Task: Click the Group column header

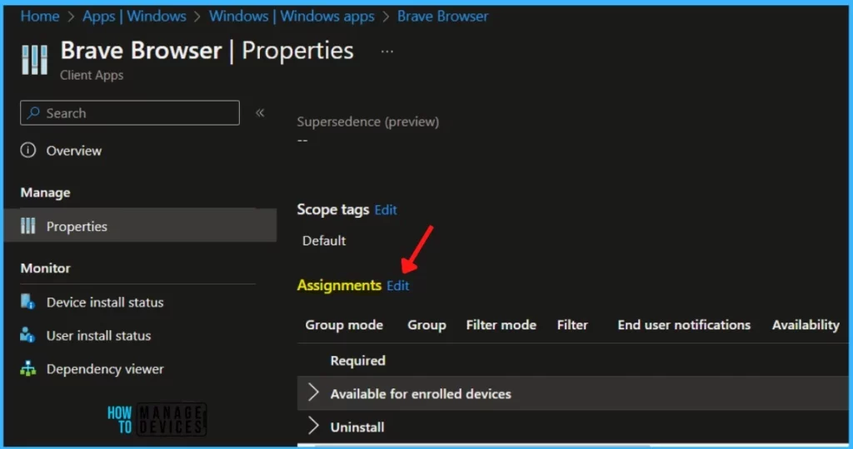Action: click(426, 324)
